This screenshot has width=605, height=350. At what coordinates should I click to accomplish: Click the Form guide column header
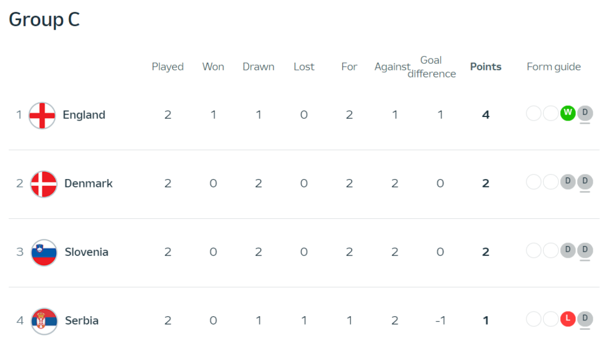tap(554, 67)
